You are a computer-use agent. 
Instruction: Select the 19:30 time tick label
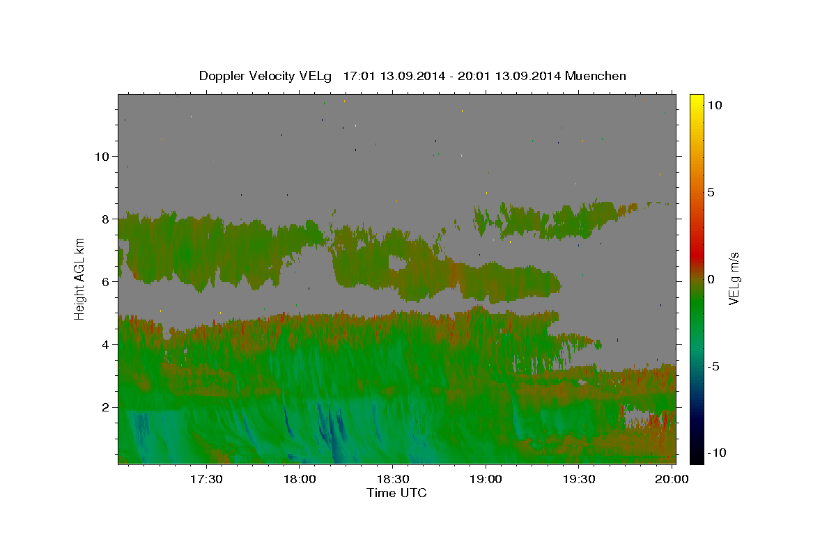[x=579, y=480]
